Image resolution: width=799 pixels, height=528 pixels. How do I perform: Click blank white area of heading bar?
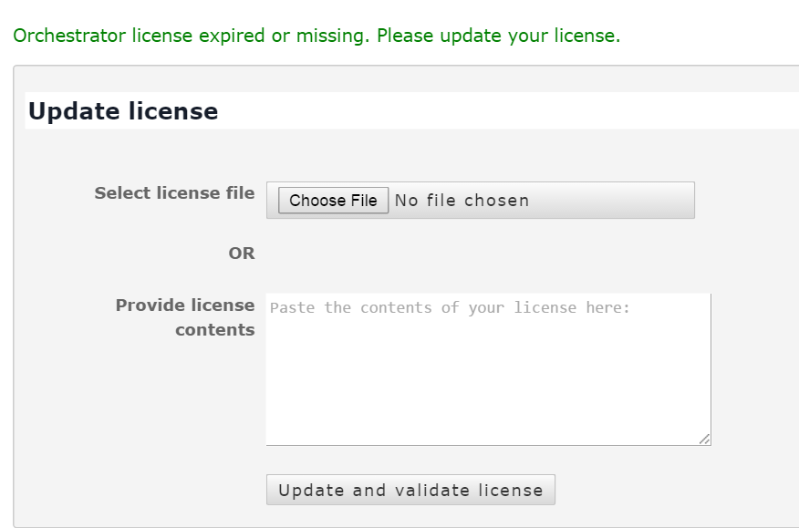tap(511, 111)
